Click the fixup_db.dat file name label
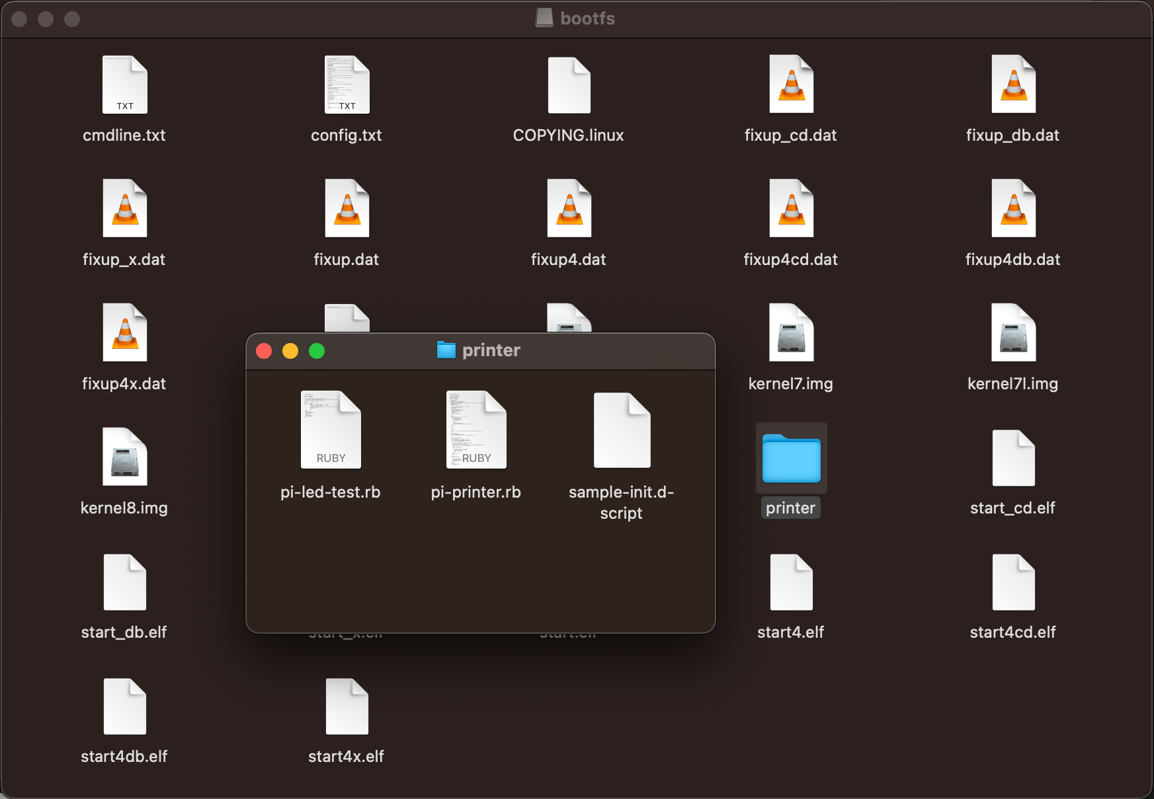The height and width of the screenshot is (799, 1154). (x=1013, y=135)
